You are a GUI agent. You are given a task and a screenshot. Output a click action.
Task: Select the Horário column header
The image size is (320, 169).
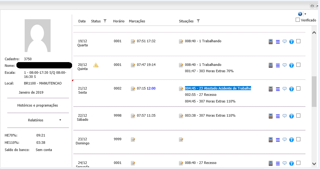click(x=119, y=21)
